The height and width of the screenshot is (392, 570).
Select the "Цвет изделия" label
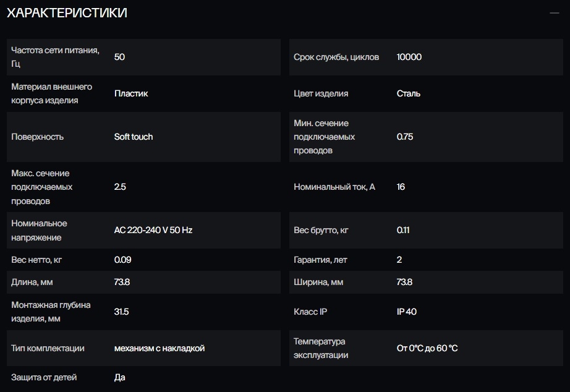(321, 93)
